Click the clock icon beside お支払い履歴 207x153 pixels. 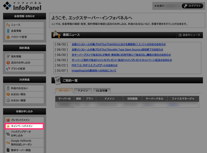8,100
